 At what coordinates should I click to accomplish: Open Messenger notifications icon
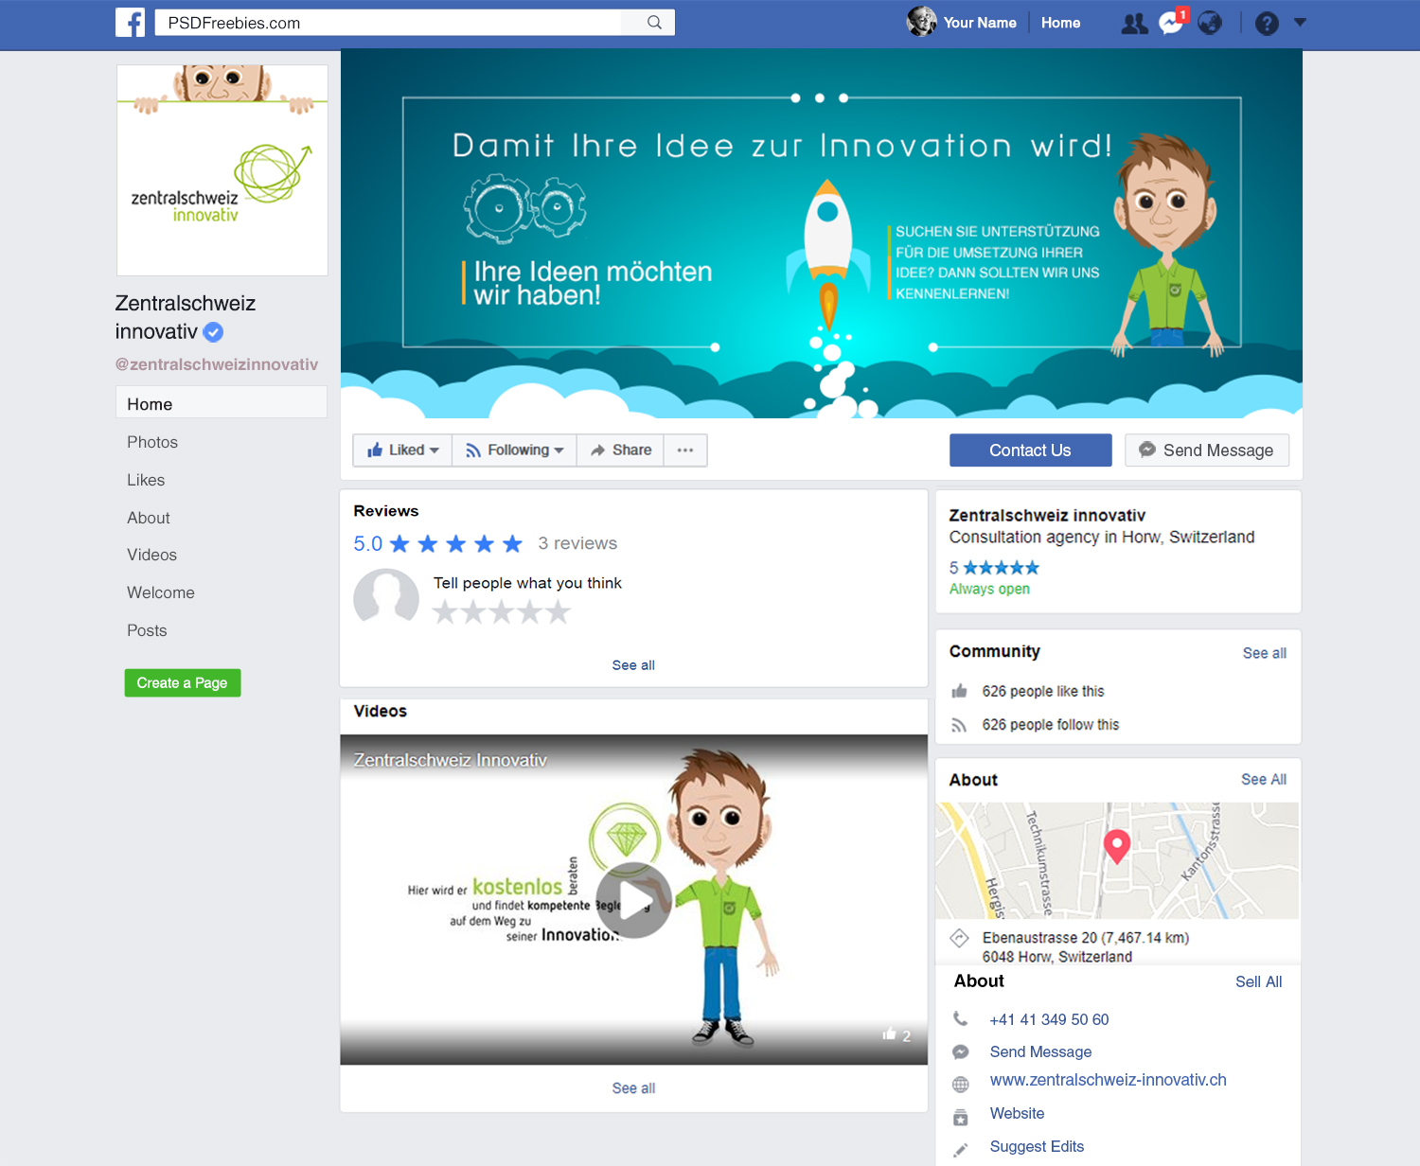coord(1171,24)
